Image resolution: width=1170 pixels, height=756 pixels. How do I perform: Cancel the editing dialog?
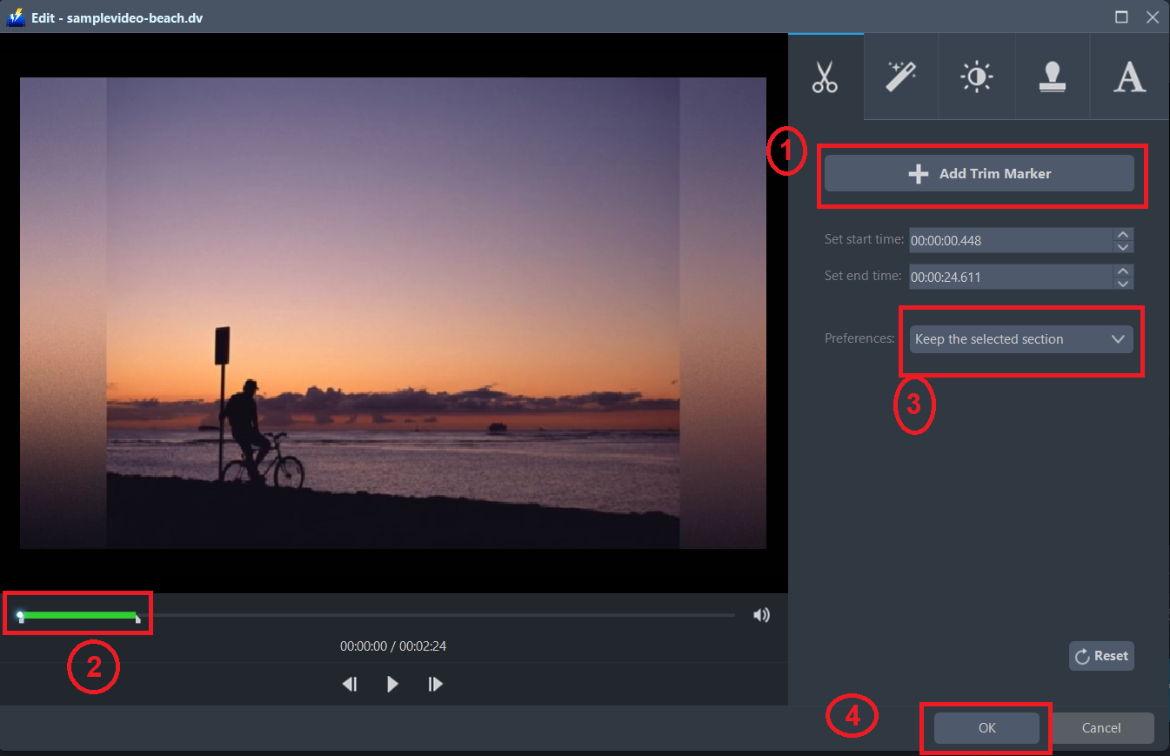(1101, 728)
